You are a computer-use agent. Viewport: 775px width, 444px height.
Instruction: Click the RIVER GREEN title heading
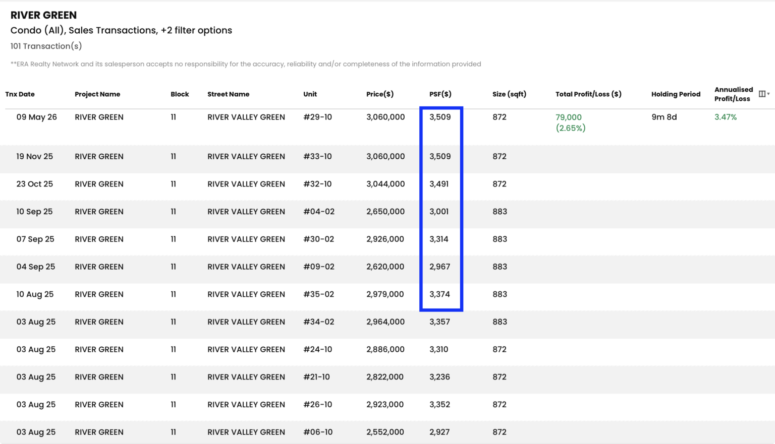(44, 15)
